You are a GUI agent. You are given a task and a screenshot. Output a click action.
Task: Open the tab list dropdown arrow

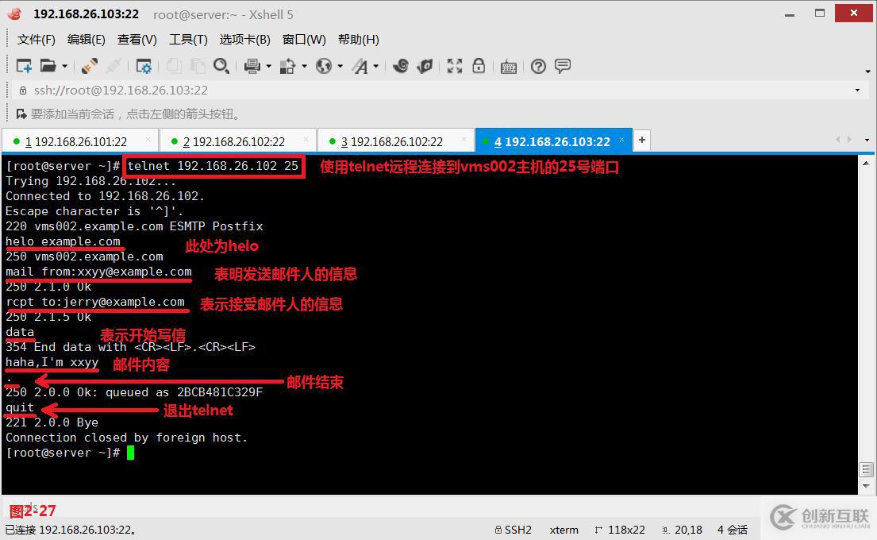click(x=867, y=140)
